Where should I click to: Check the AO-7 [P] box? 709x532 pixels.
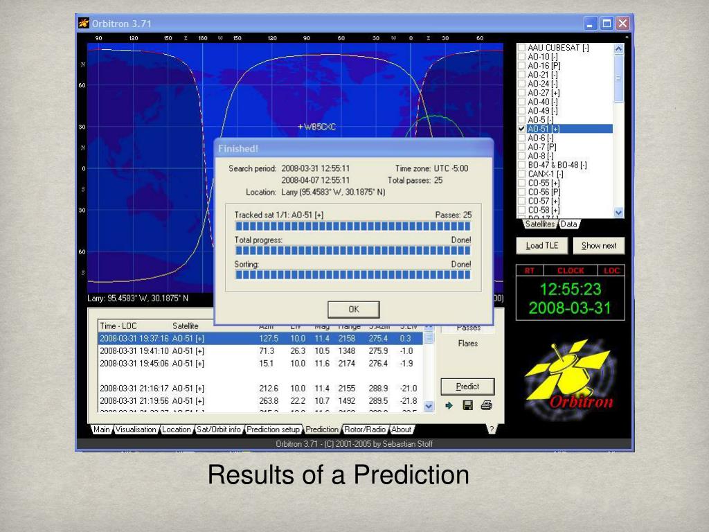[521, 147]
